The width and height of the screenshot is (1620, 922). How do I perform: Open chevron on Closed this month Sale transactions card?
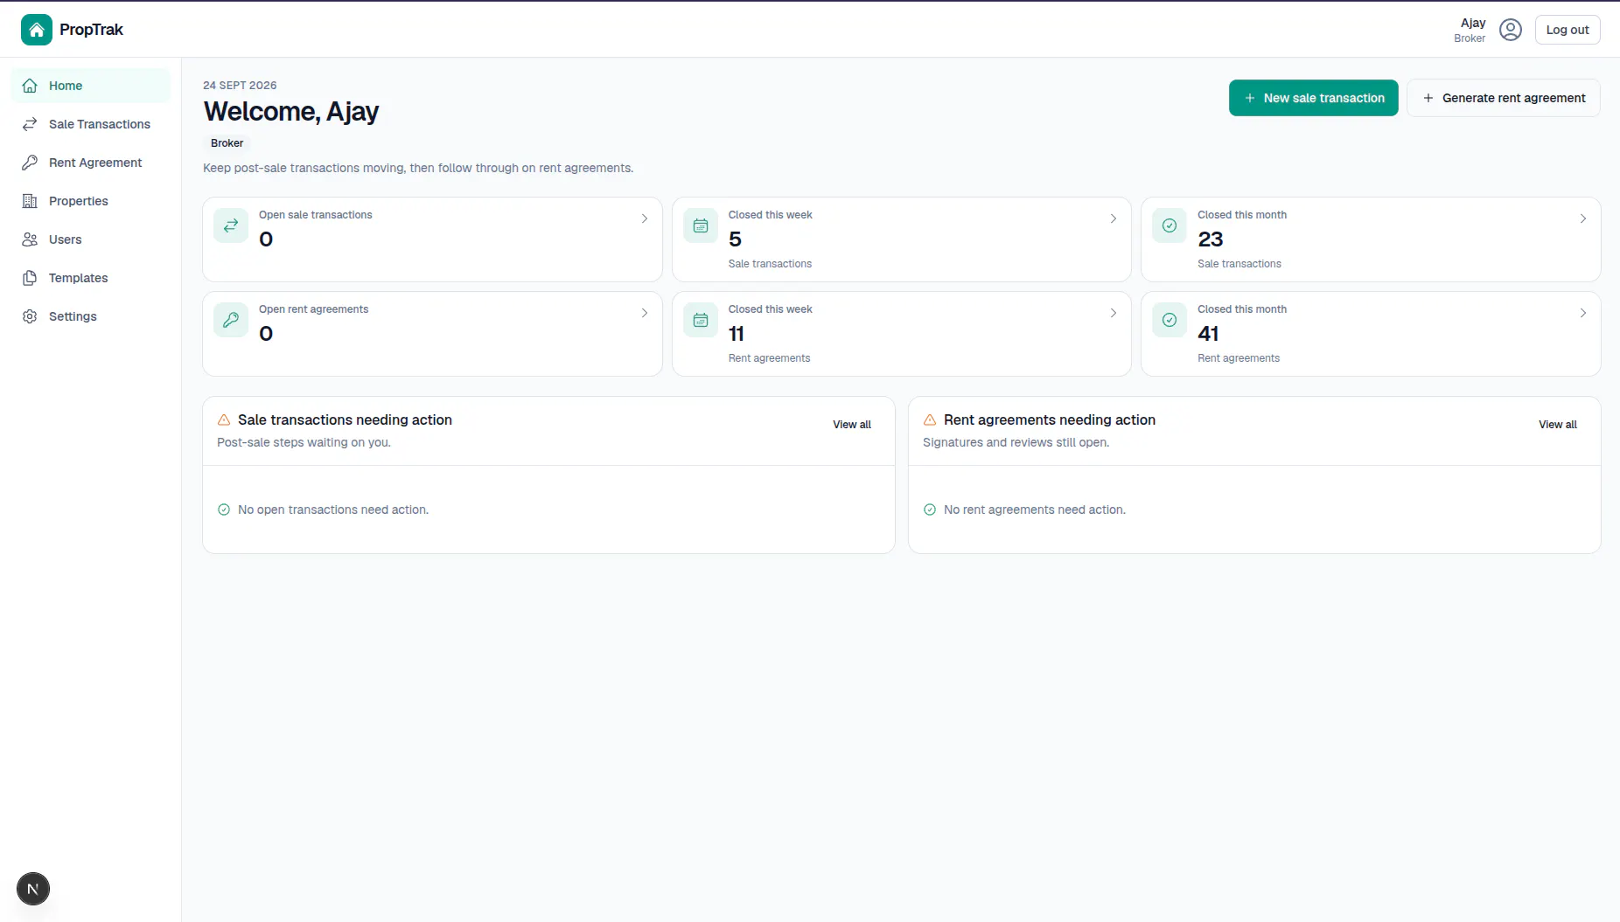[1583, 218]
